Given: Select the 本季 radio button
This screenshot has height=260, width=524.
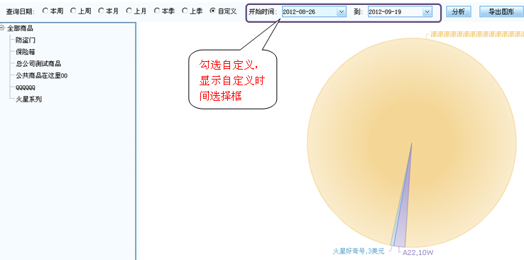Looking at the screenshot, I should (157, 11).
